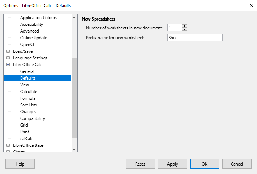Open the Print options page
This screenshot has width=257, height=174.
24,132
